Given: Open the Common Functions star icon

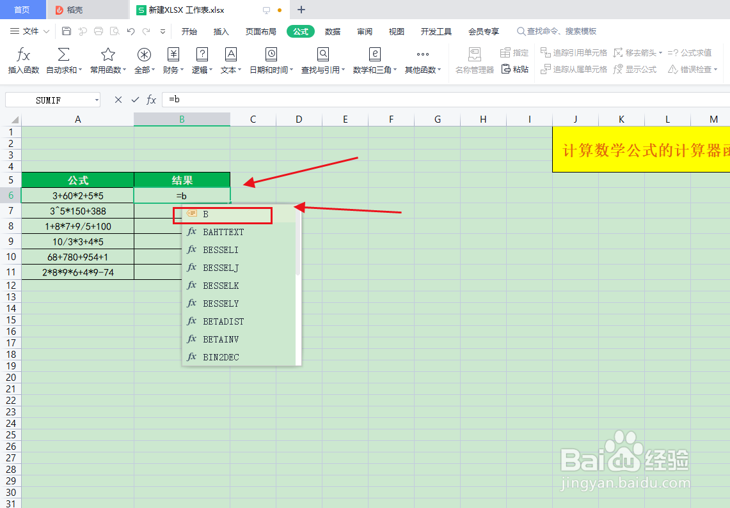Looking at the screenshot, I should [x=108, y=54].
